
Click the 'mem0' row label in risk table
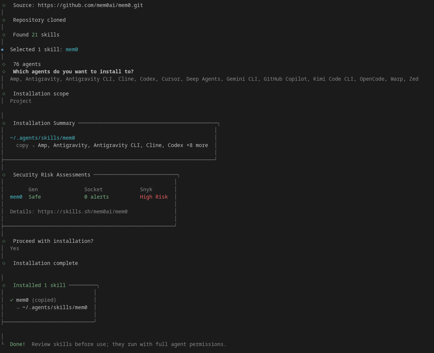coord(16,197)
